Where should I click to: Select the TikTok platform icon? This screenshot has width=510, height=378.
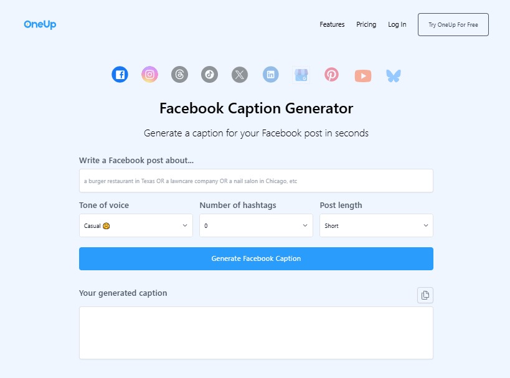209,74
